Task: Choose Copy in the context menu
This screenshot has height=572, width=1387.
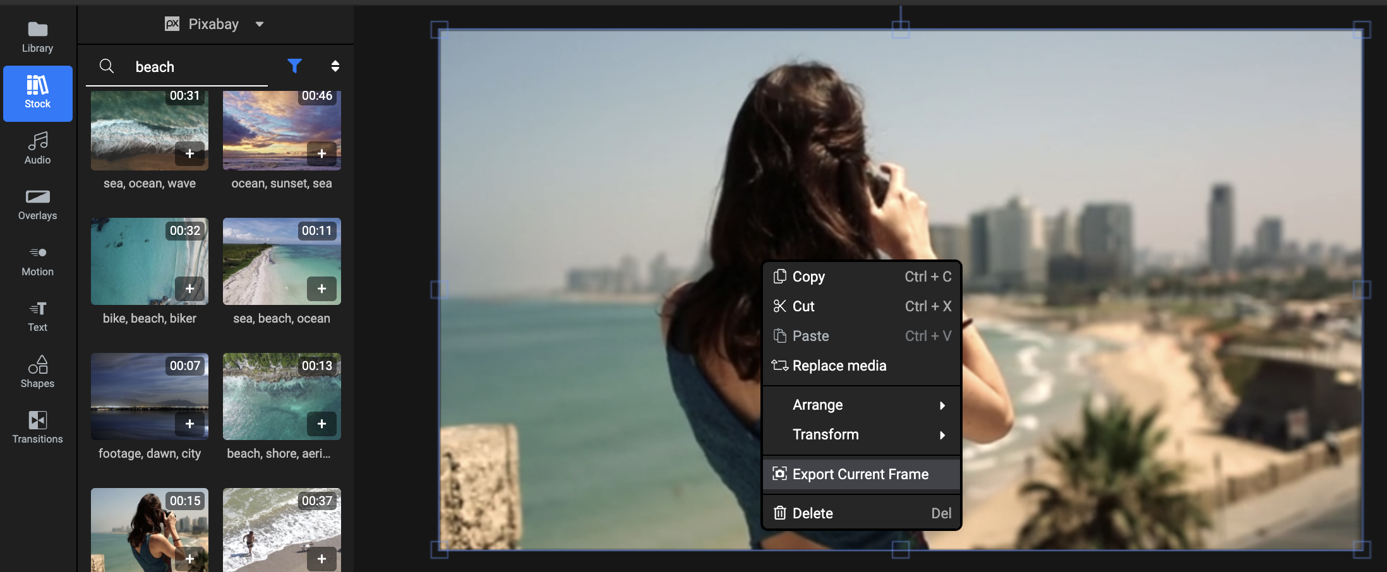Action: [x=808, y=277]
